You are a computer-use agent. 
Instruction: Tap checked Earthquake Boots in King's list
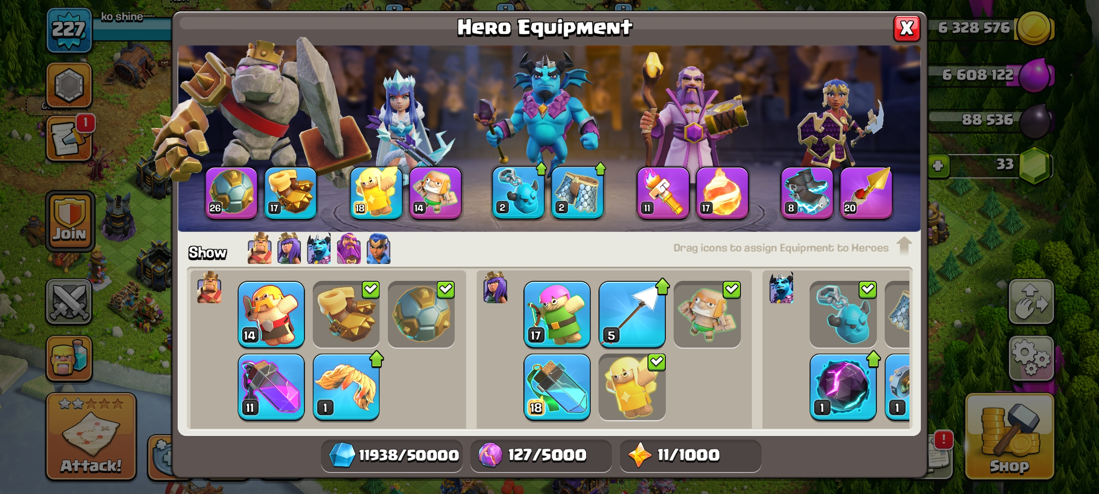[x=346, y=314]
